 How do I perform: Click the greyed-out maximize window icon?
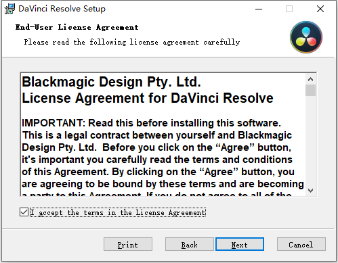coord(289,9)
